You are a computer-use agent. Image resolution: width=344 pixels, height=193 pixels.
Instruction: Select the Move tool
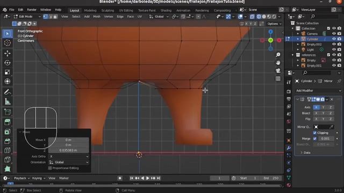[x=7, y=54]
